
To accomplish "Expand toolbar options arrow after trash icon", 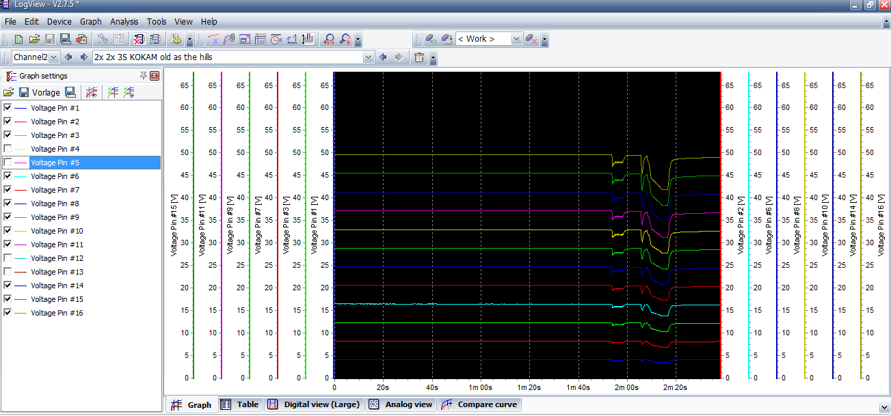I will coord(434,57).
